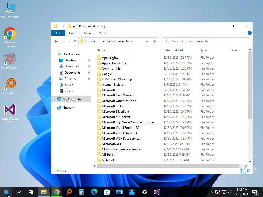The image size is (263, 197).
Task: Open the File menu
Action: click(x=58, y=33)
